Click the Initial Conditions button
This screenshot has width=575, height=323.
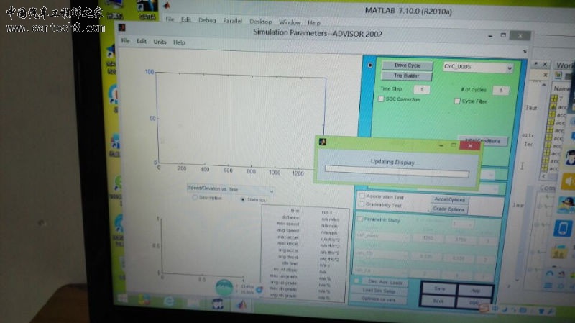coord(482,141)
